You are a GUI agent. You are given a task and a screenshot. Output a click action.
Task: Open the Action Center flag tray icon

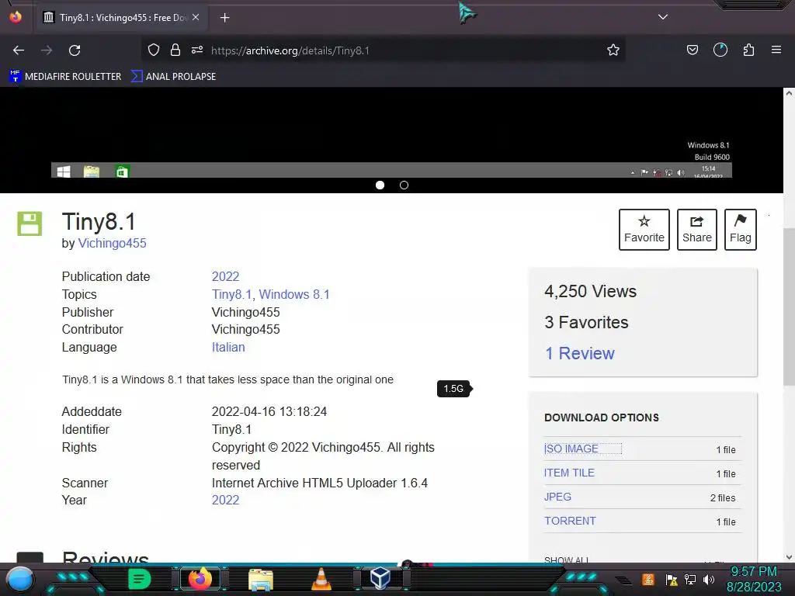pyautogui.click(x=672, y=579)
